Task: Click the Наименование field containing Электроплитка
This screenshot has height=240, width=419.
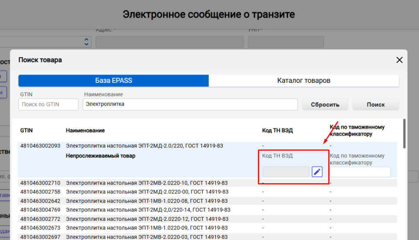Action: [x=190, y=104]
